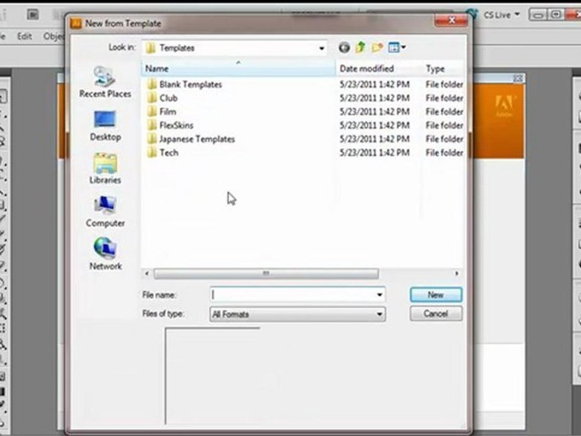Open Libraries in places bar
The height and width of the screenshot is (436, 581).
click(x=105, y=169)
